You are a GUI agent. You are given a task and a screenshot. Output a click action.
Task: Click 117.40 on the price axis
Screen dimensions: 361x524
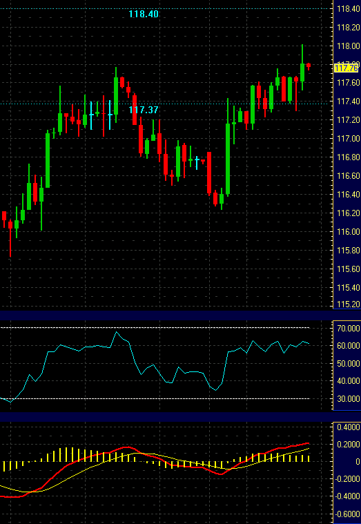(349, 101)
